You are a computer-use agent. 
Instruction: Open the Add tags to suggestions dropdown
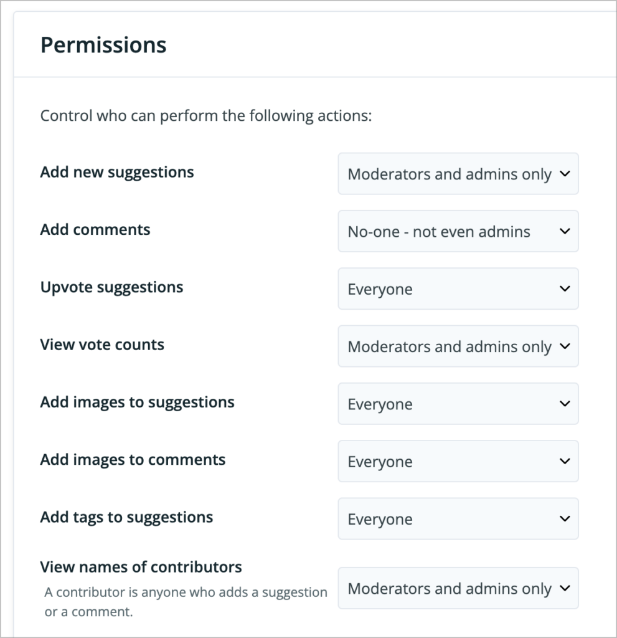(x=458, y=519)
